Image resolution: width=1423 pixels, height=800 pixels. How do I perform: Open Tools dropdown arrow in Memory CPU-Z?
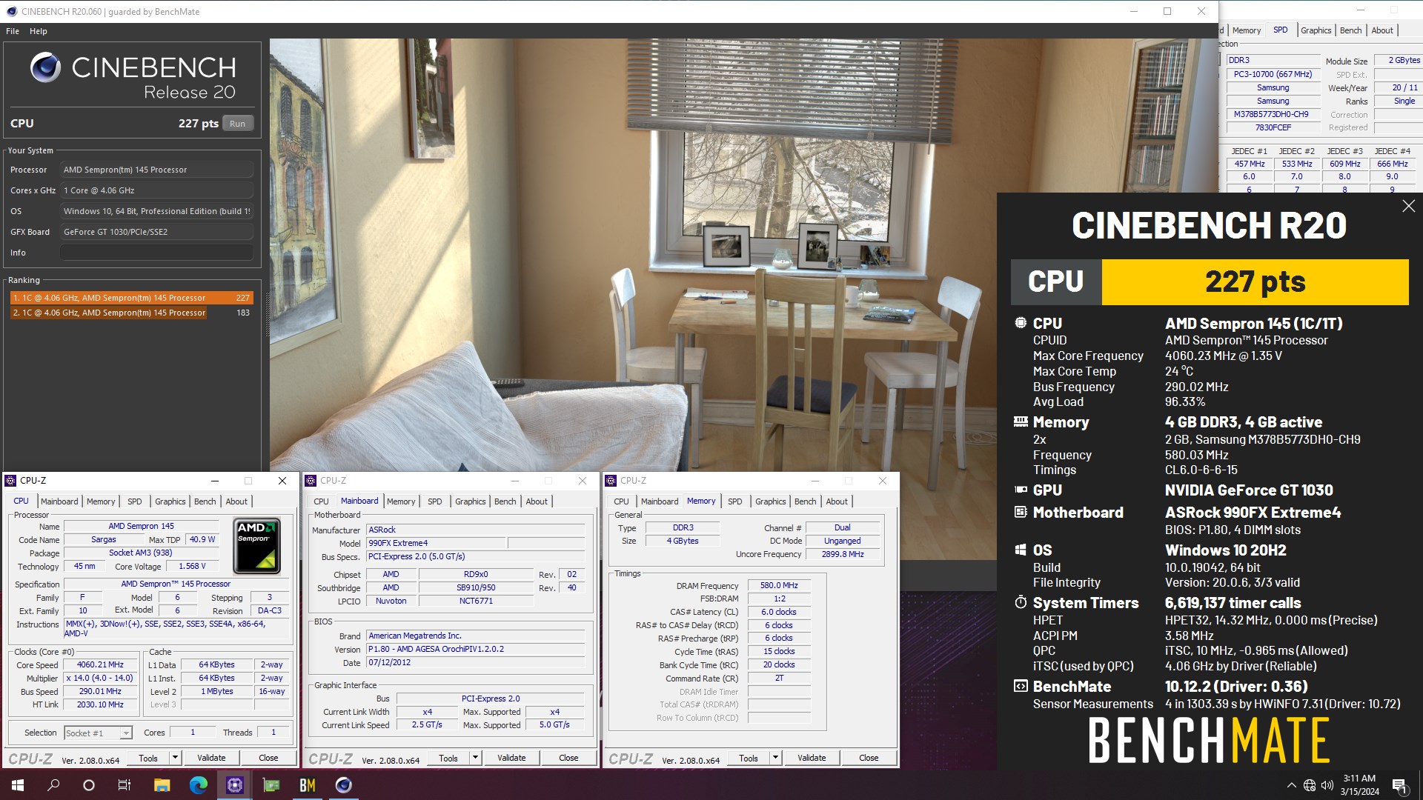(776, 758)
